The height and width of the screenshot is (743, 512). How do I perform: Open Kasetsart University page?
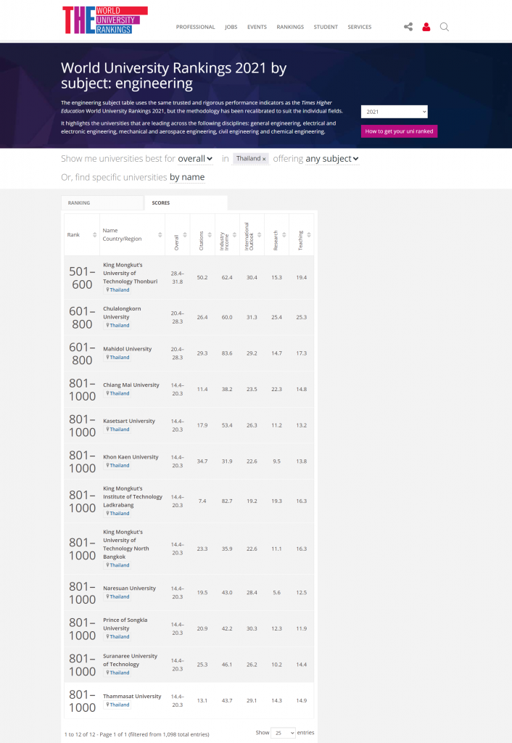[x=129, y=421]
